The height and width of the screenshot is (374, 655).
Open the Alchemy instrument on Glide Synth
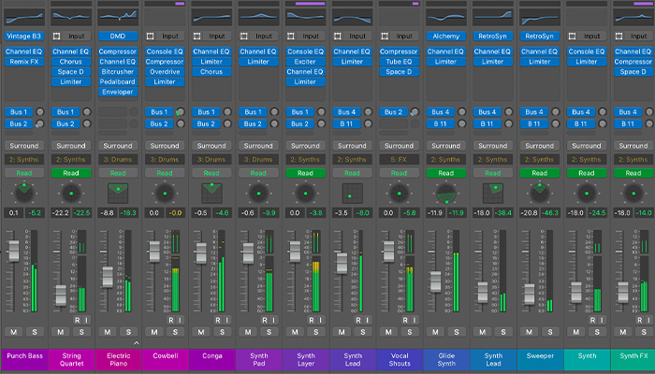tap(445, 36)
